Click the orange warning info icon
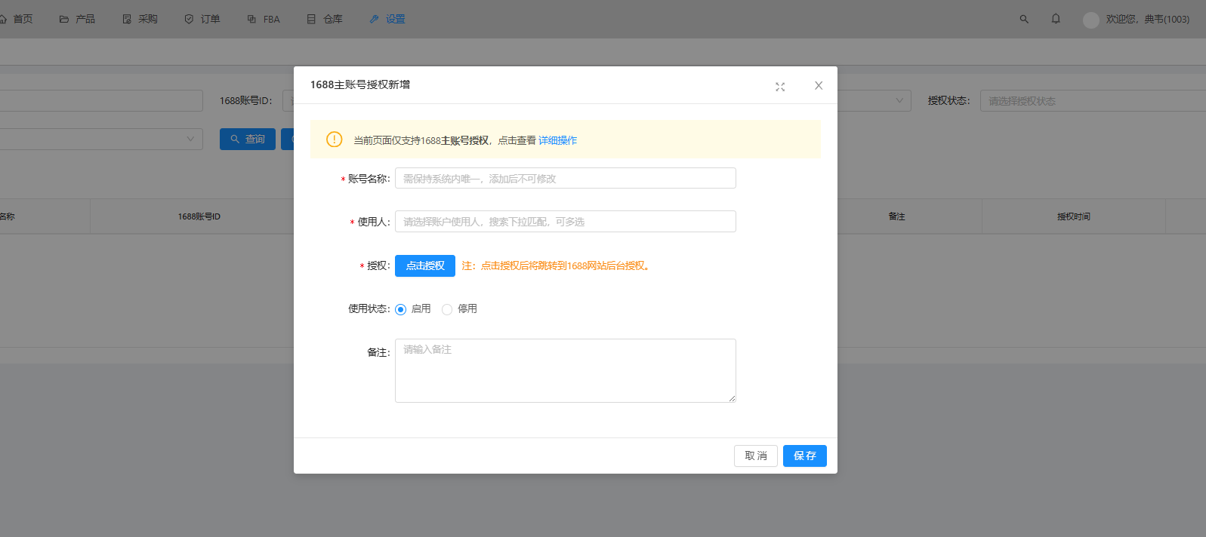Viewport: 1206px width, 537px height. (x=334, y=140)
